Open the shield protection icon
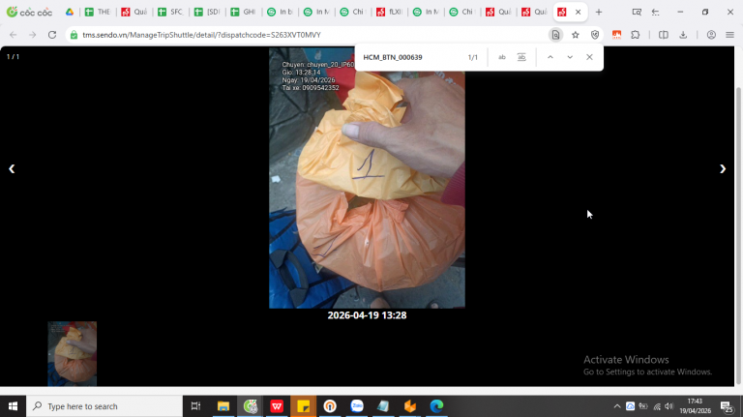Viewport: 743px width, 417px height. pos(595,35)
